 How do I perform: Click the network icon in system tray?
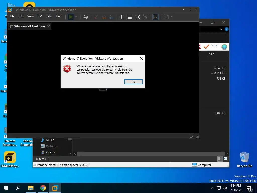pos(219,188)
